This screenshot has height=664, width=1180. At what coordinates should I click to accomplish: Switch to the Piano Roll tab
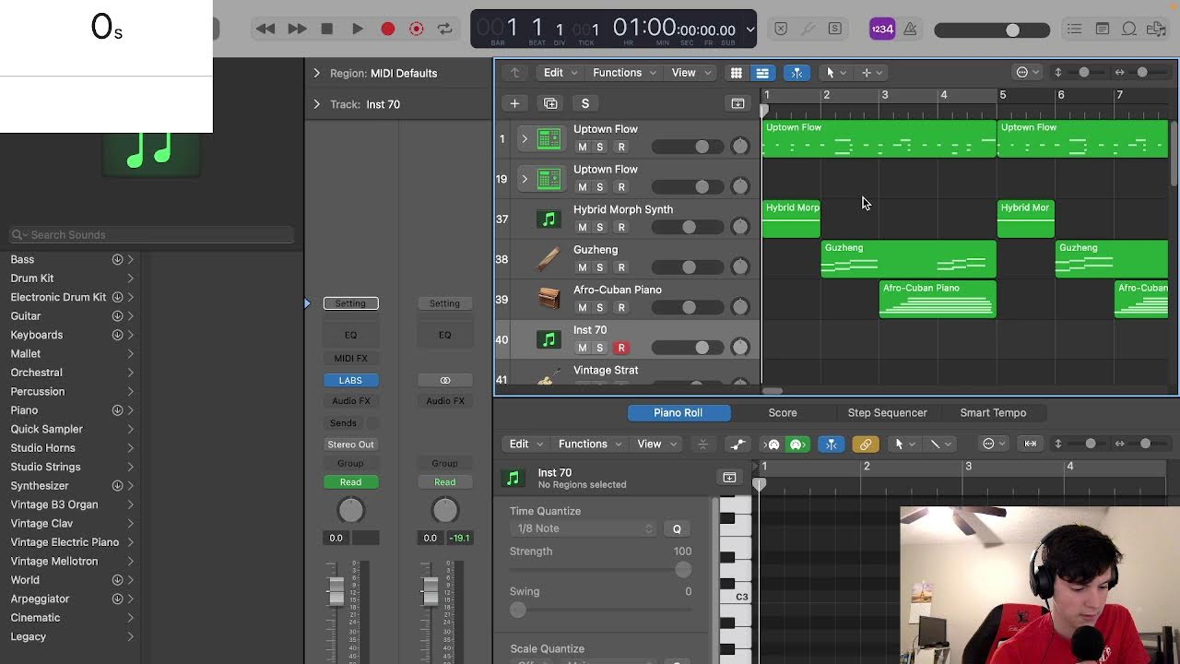678,413
